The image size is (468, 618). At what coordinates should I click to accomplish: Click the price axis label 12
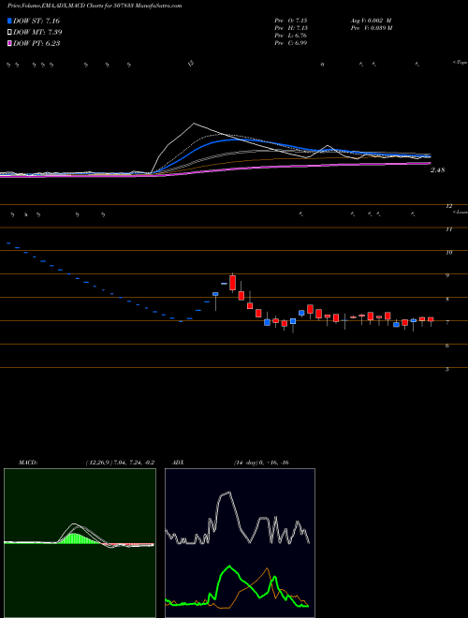point(449,206)
